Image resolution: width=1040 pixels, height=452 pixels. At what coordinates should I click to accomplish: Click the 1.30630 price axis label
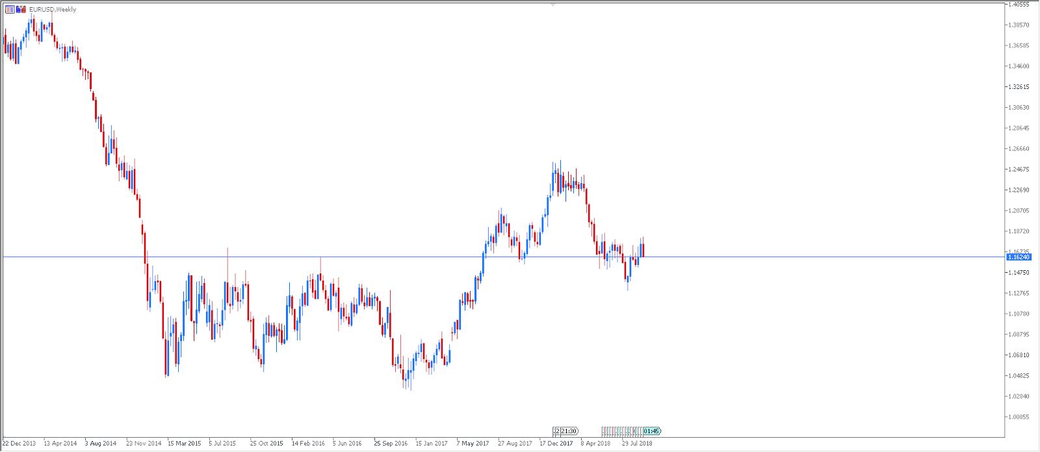pyautogui.click(x=1018, y=108)
